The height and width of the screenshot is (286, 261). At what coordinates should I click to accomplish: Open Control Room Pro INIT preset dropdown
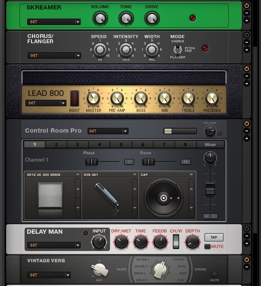108,131
